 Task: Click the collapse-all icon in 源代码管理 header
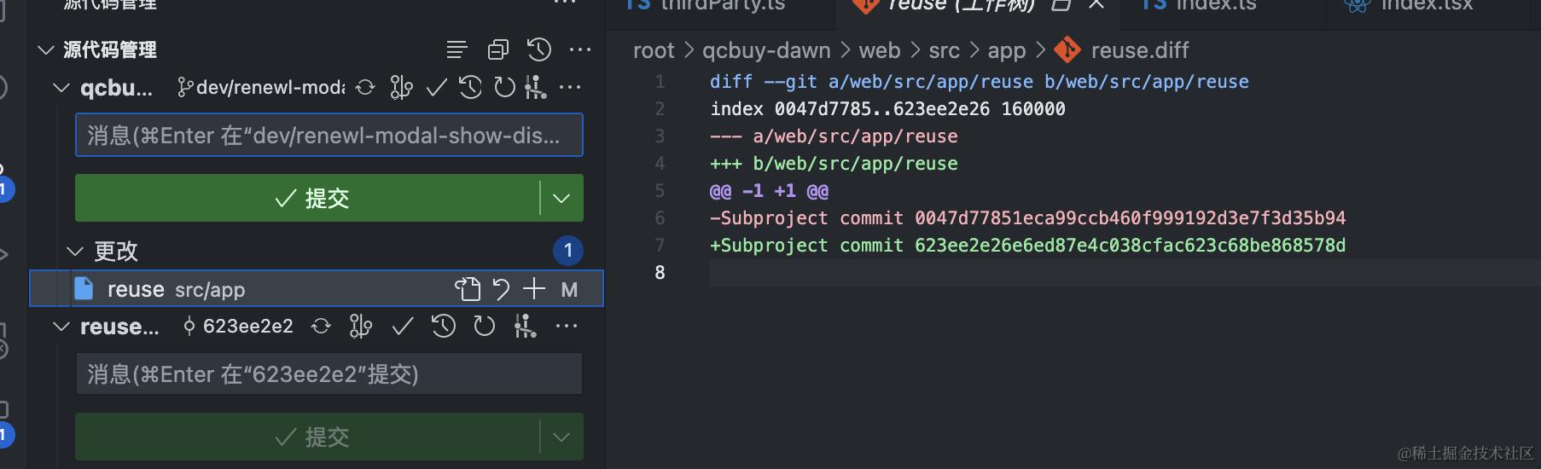[497, 50]
